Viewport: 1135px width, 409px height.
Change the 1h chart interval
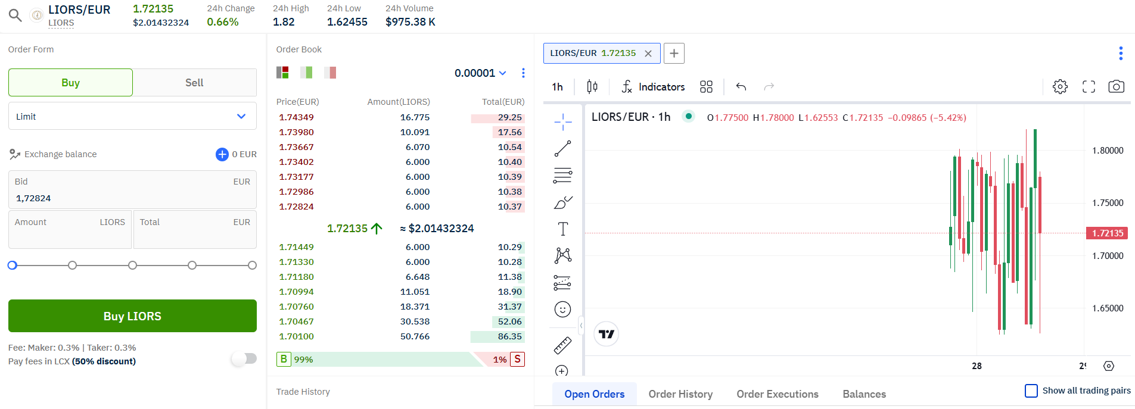(558, 87)
